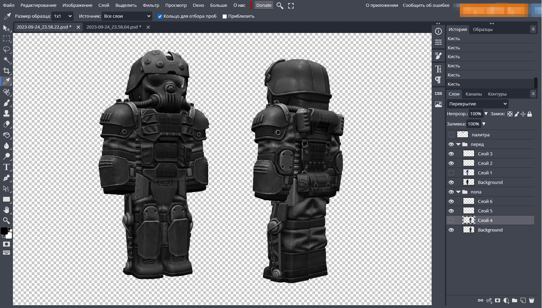The width and height of the screenshot is (542, 308).
Task: Select the Zoom tool in toolbar
Action: point(6,221)
